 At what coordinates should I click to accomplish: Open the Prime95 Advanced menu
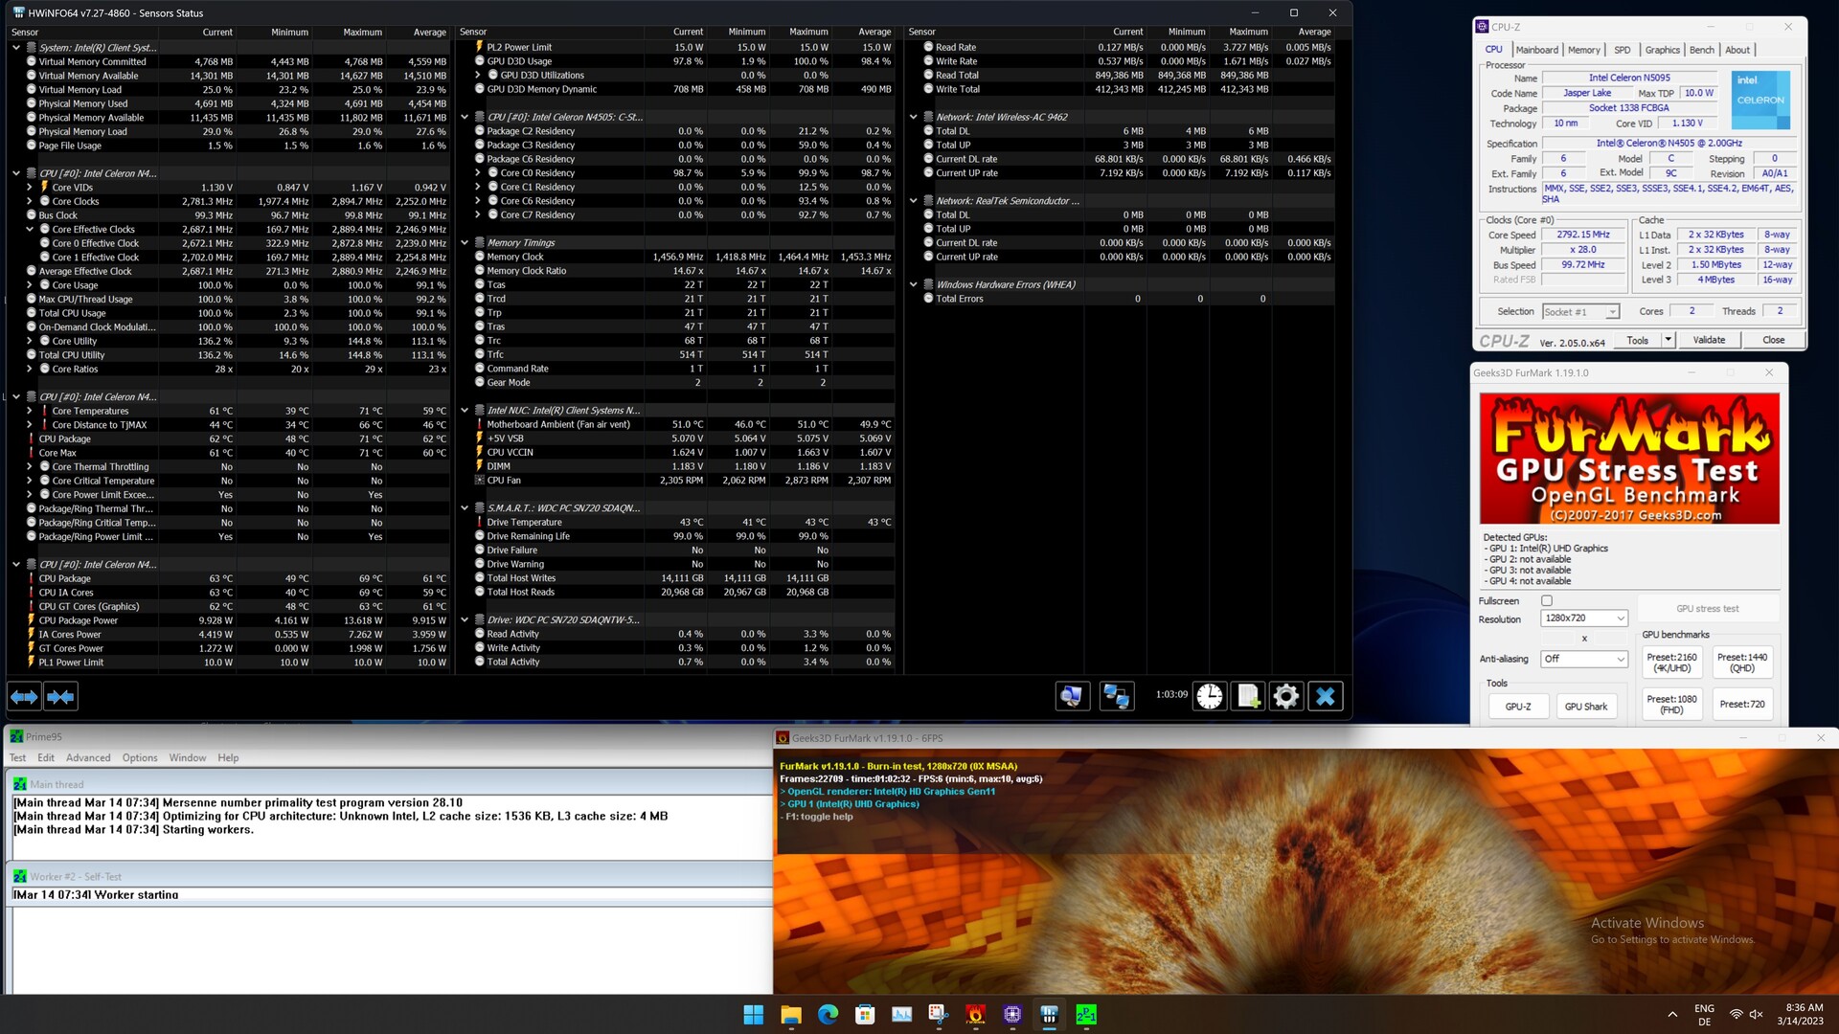click(88, 758)
